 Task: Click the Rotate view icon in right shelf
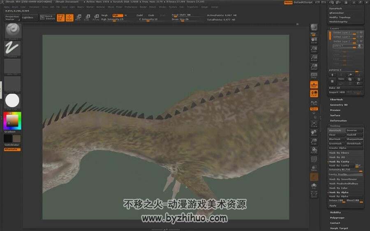point(314,151)
